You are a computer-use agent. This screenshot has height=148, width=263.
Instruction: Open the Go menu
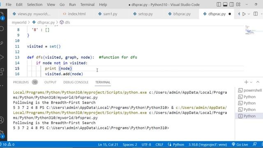pos(62,5)
